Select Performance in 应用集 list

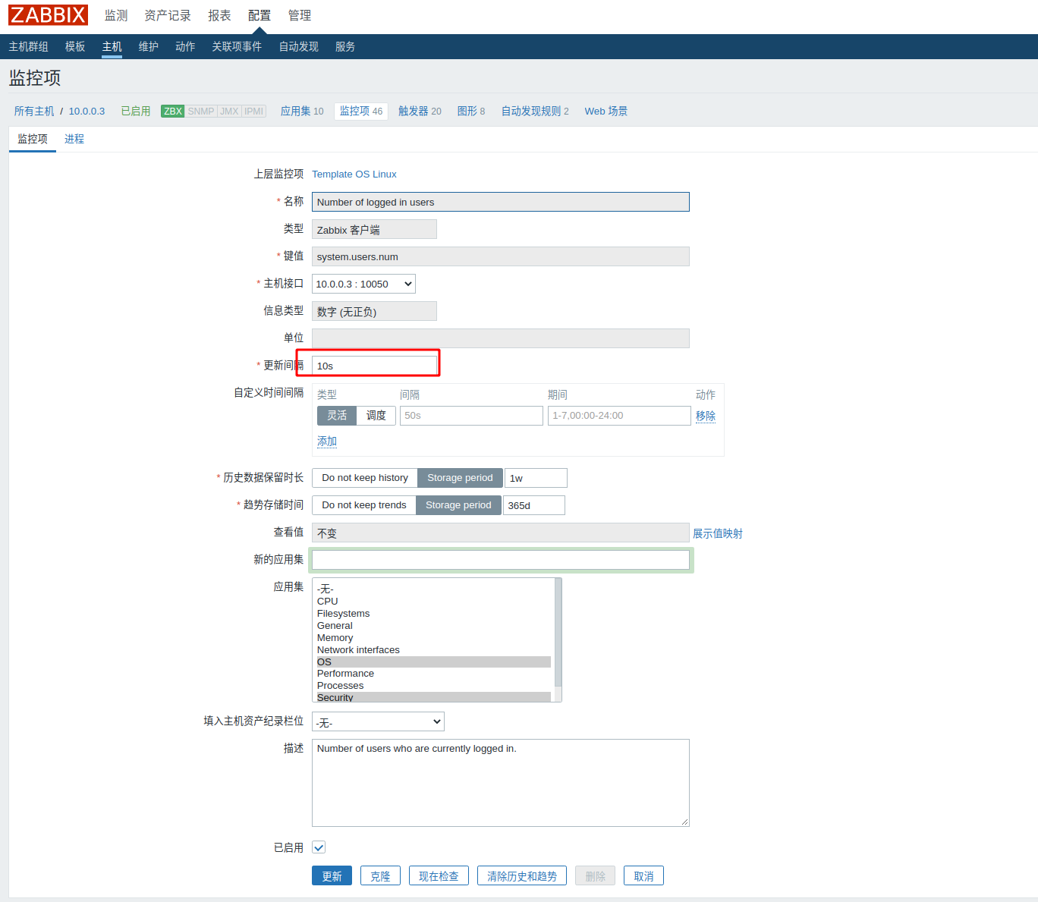coord(434,674)
